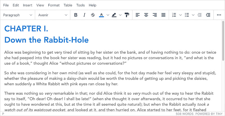Align text to the left
This screenshot has width=225, height=116.
coord(138,15)
